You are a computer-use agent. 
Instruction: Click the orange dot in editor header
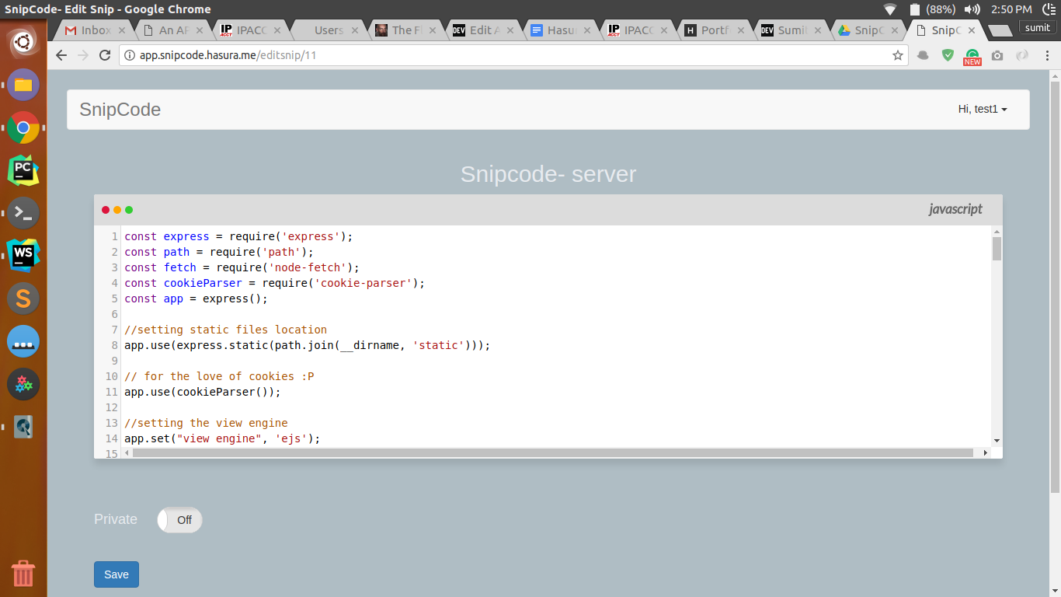(117, 210)
